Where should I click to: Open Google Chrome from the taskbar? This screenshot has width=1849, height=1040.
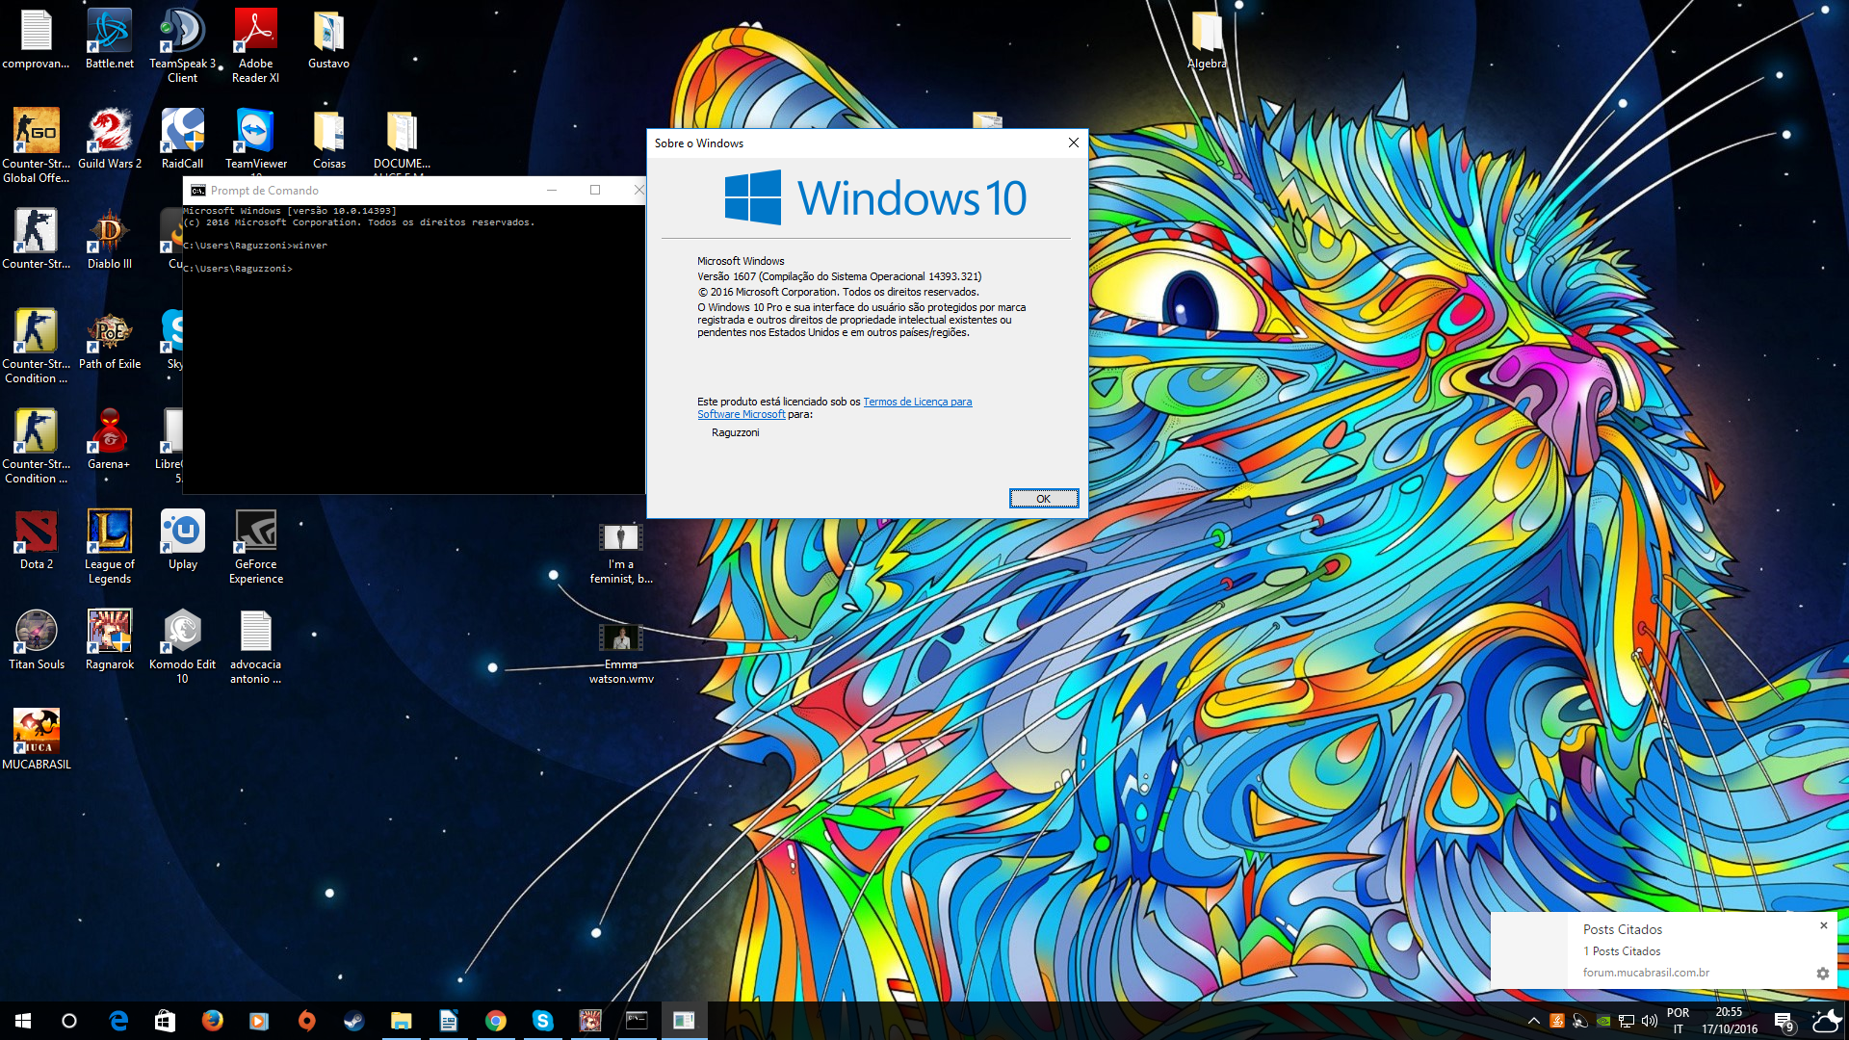click(x=495, y=1021)
